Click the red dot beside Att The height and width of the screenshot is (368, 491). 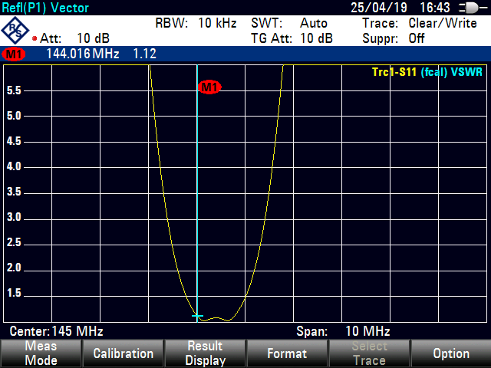(x=35, y=38)
